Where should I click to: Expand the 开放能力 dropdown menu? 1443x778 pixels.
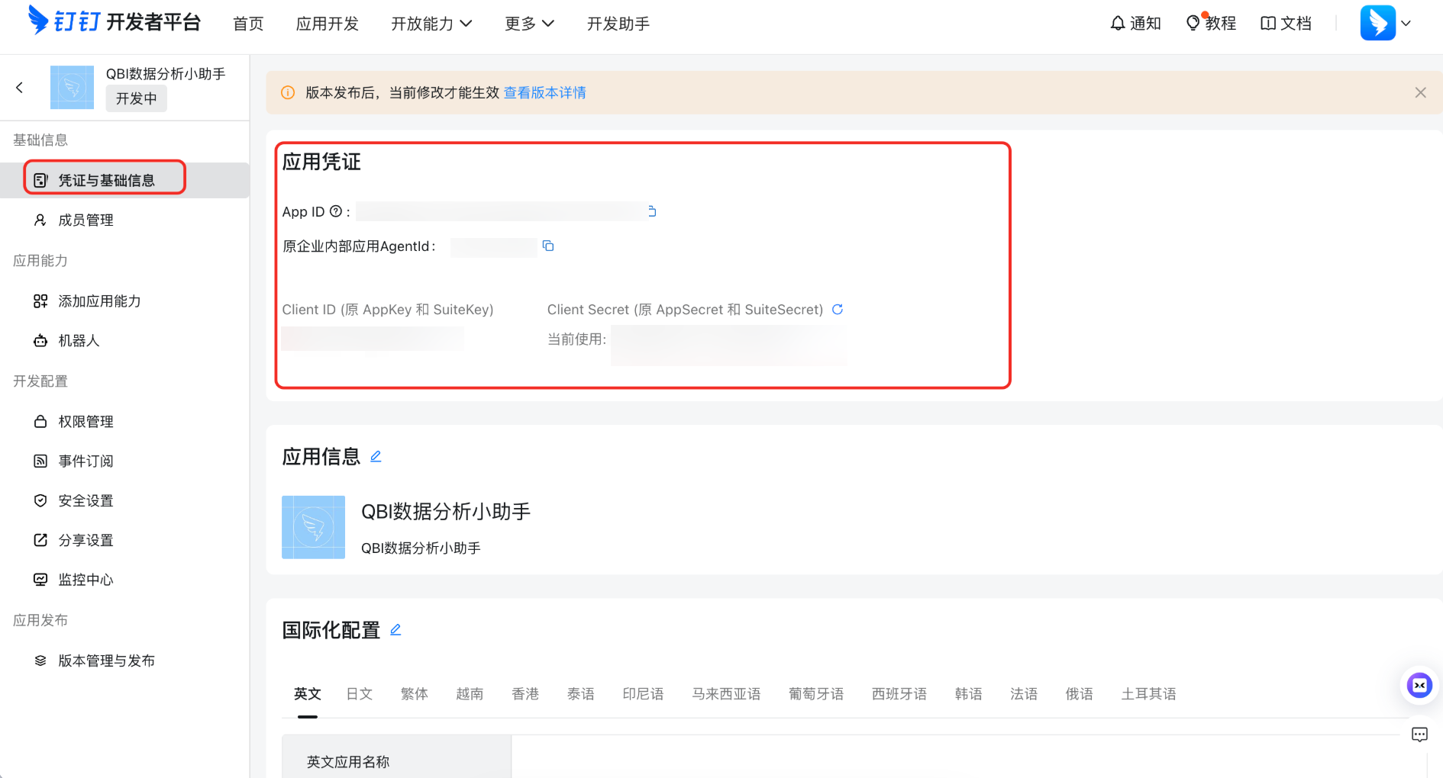(431, 24)
